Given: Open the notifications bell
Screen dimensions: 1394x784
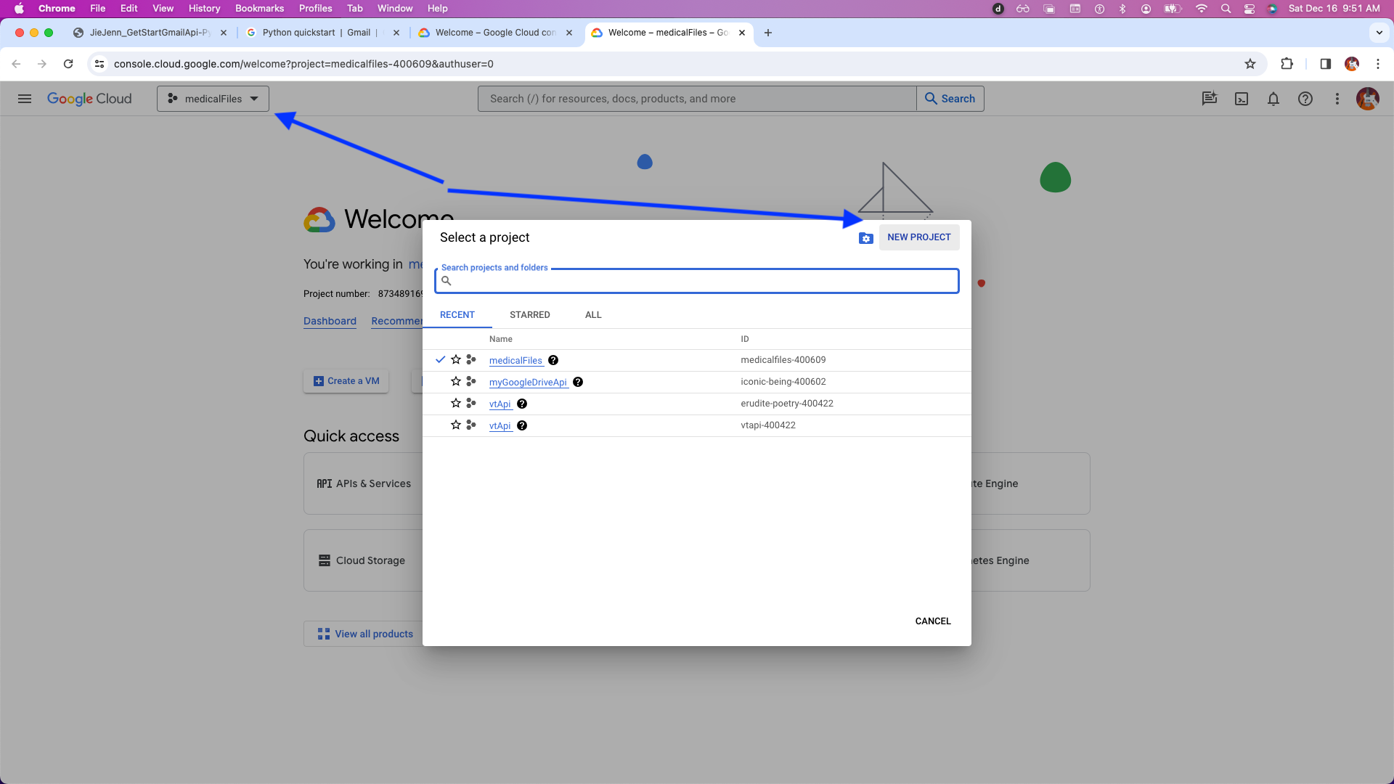Looking at the screenshot, I should (1273, 99).
